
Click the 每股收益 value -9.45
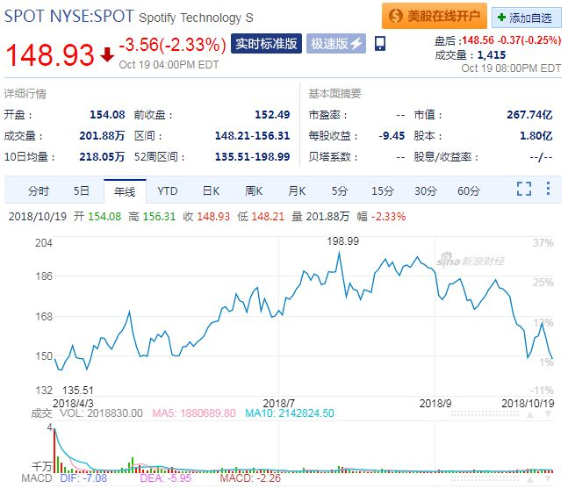click(392, 135)
